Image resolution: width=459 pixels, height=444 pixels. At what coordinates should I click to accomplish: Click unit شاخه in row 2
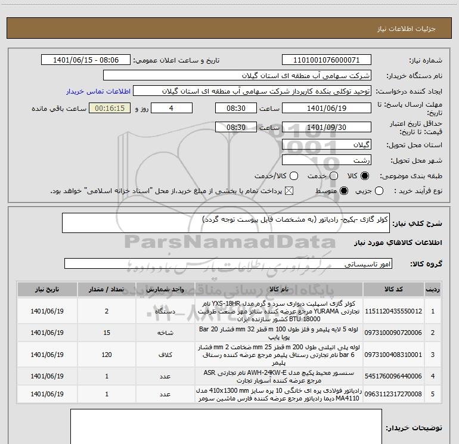pyautogui.click(x=165, y=333)
